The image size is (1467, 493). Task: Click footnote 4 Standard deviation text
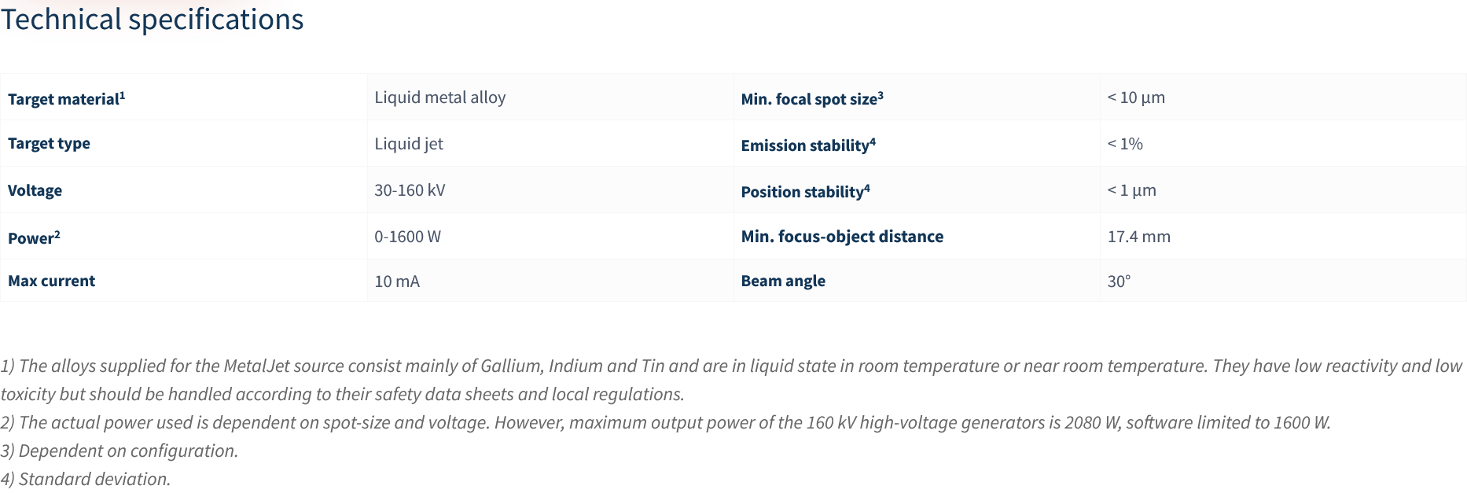[86, 479]
